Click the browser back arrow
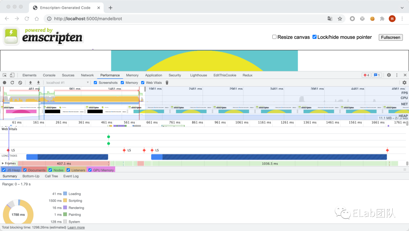The image size is (409, 231). pos(7,19)
